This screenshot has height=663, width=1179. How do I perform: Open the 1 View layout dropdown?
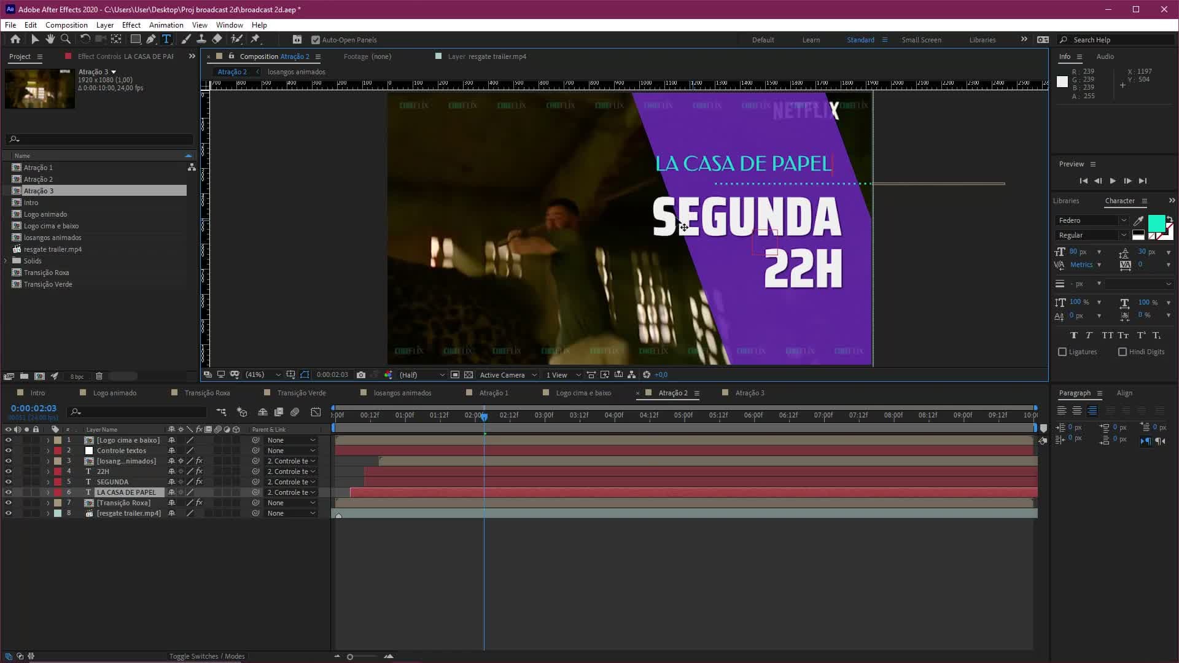pyautogui.click(x=563, y=375)
